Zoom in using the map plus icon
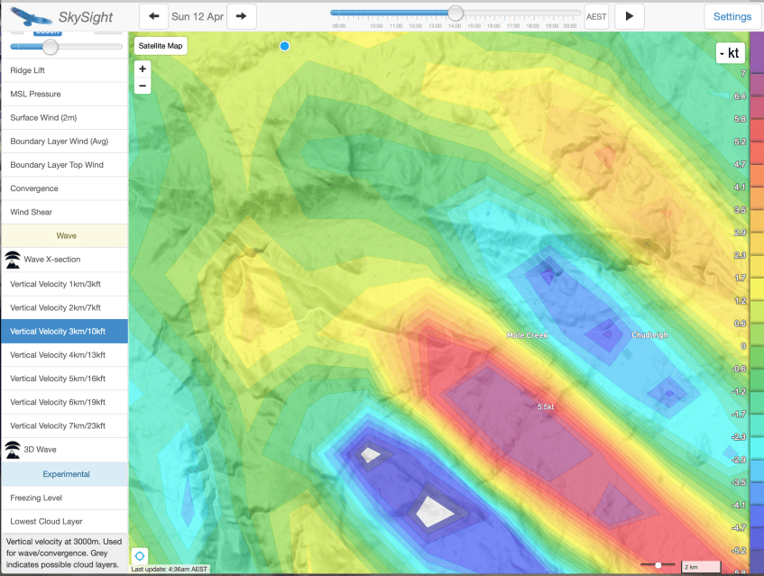 click(142, 69)
